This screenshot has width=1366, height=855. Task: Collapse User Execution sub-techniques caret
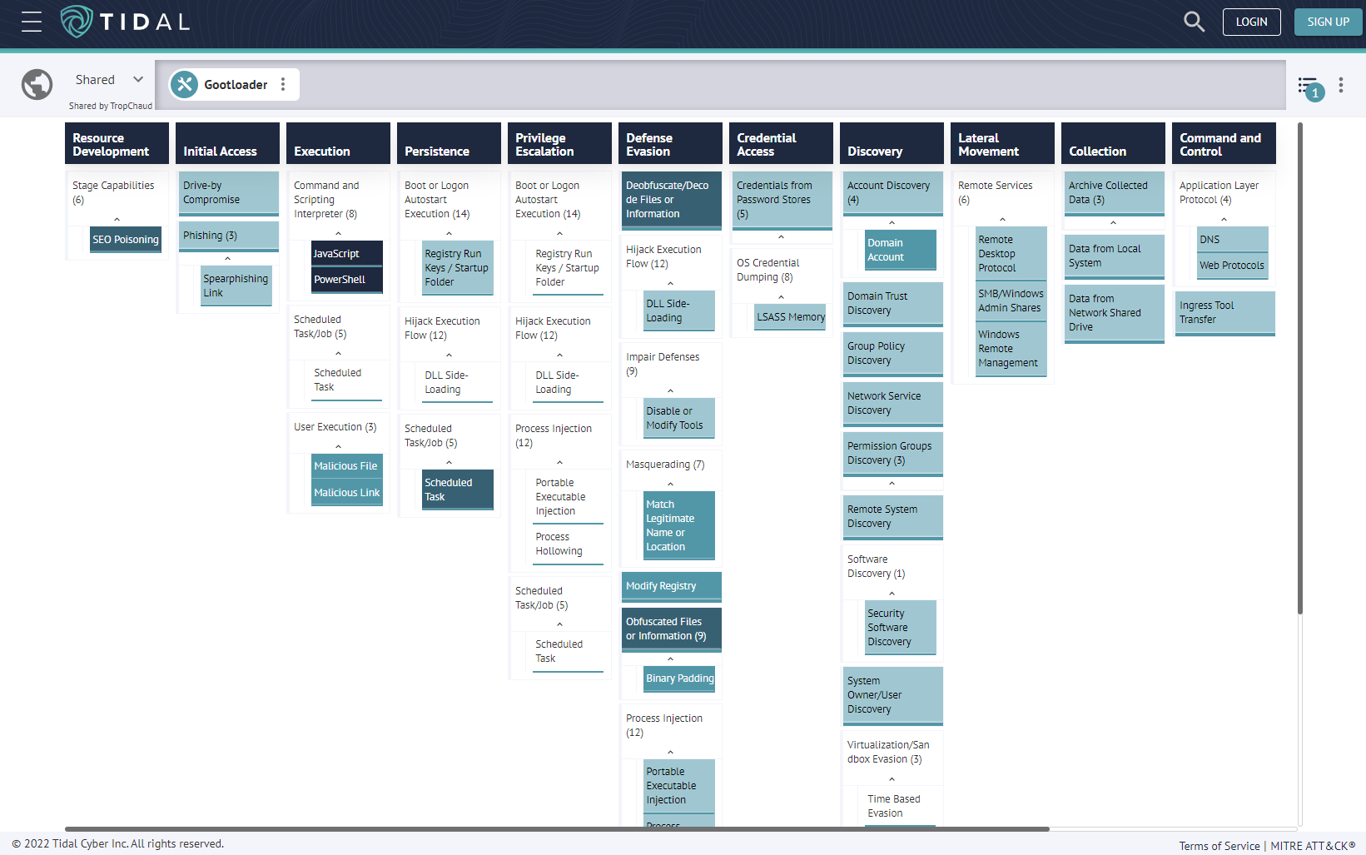coord(338,446)
